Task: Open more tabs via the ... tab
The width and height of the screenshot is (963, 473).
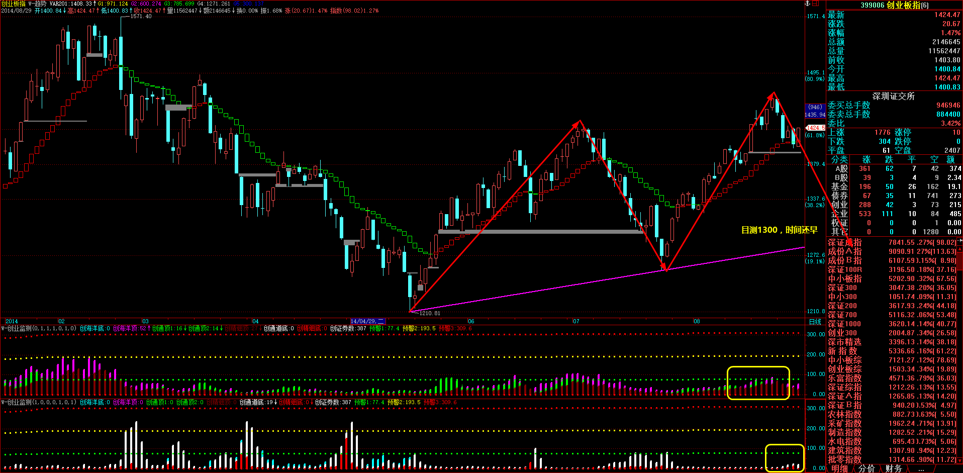Action: [x=921, y=468]
